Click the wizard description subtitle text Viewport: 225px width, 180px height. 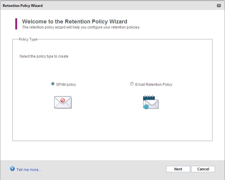81,27
